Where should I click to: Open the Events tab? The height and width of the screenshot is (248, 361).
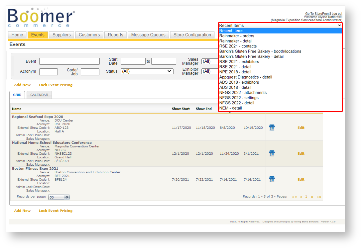pos(38,35)
